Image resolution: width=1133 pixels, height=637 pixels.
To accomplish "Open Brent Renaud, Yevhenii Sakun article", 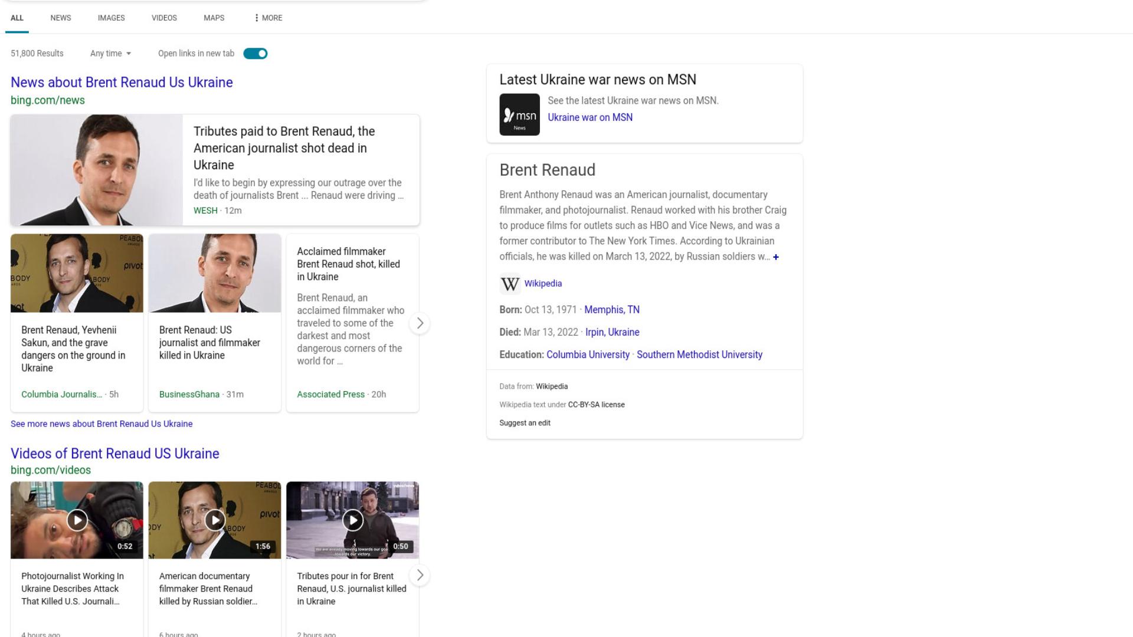I will pos(74,349).
